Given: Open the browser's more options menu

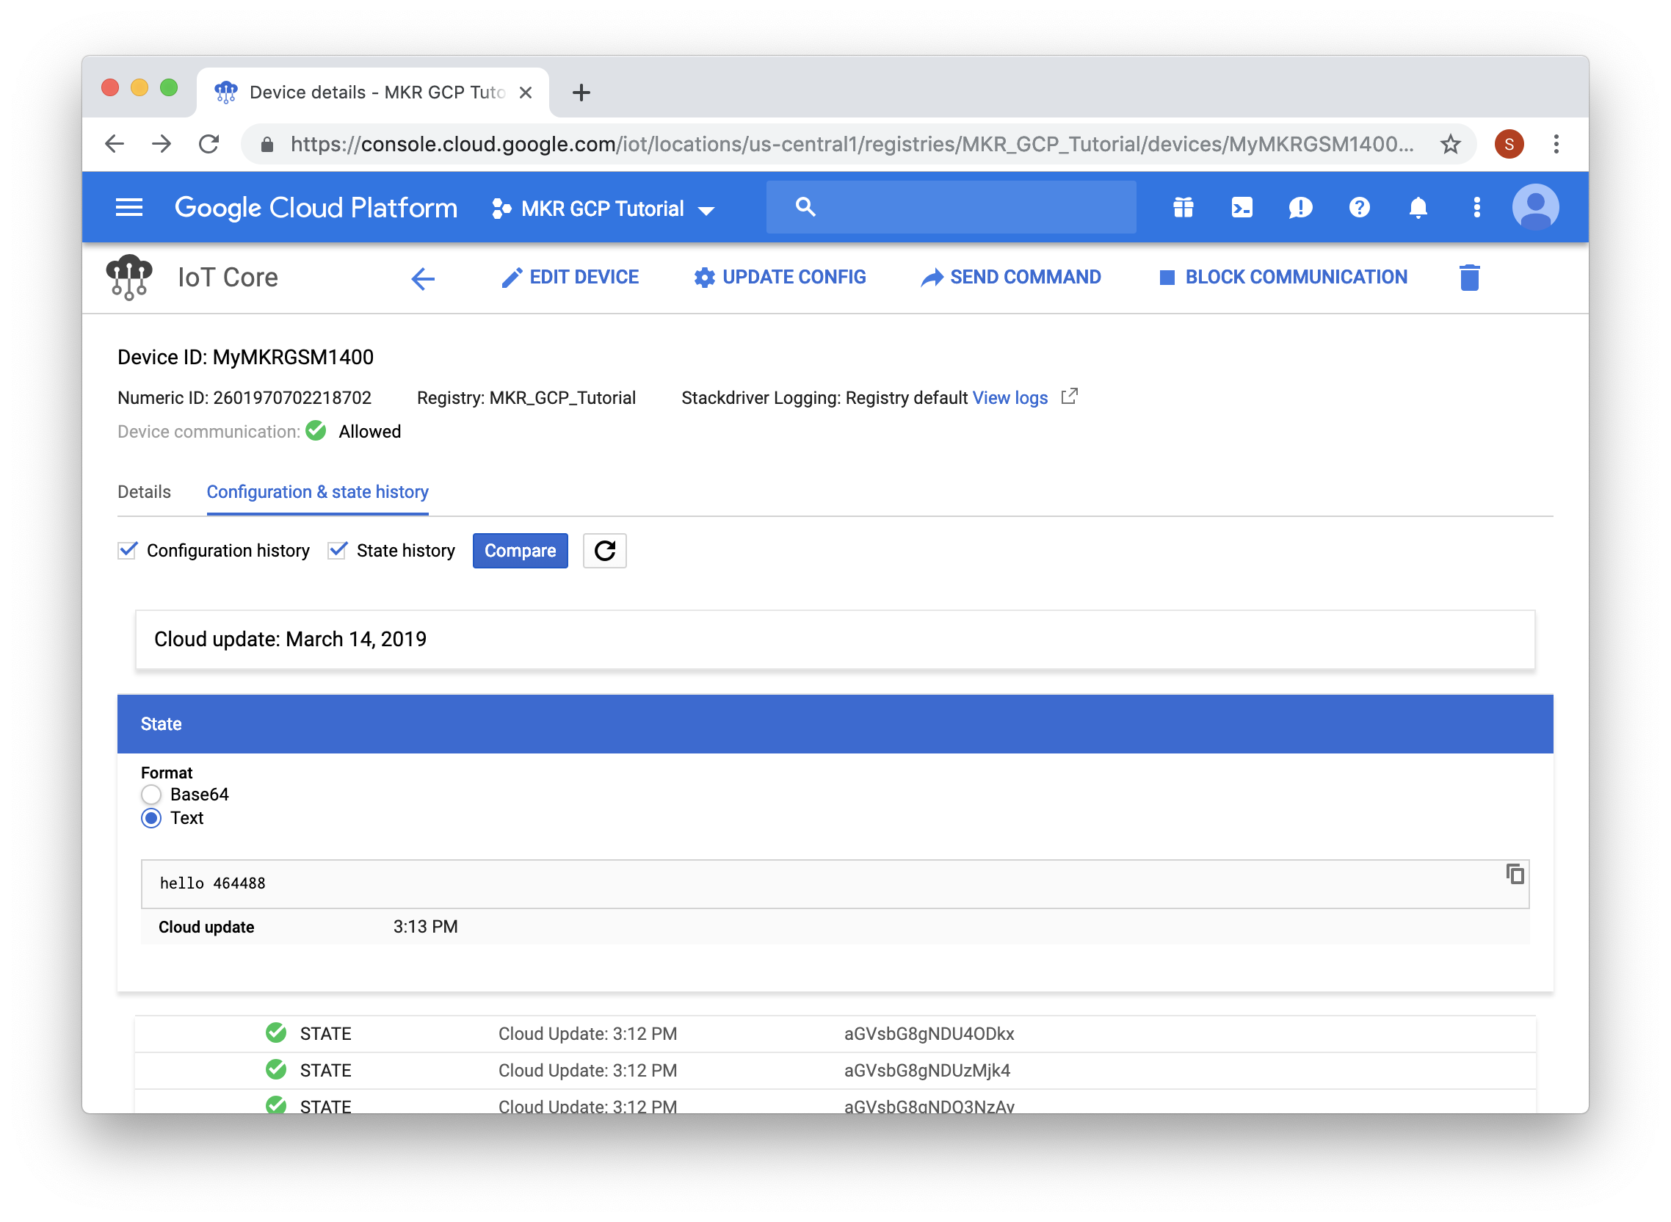Looking at the screenshot, I should coord(1558,143).
